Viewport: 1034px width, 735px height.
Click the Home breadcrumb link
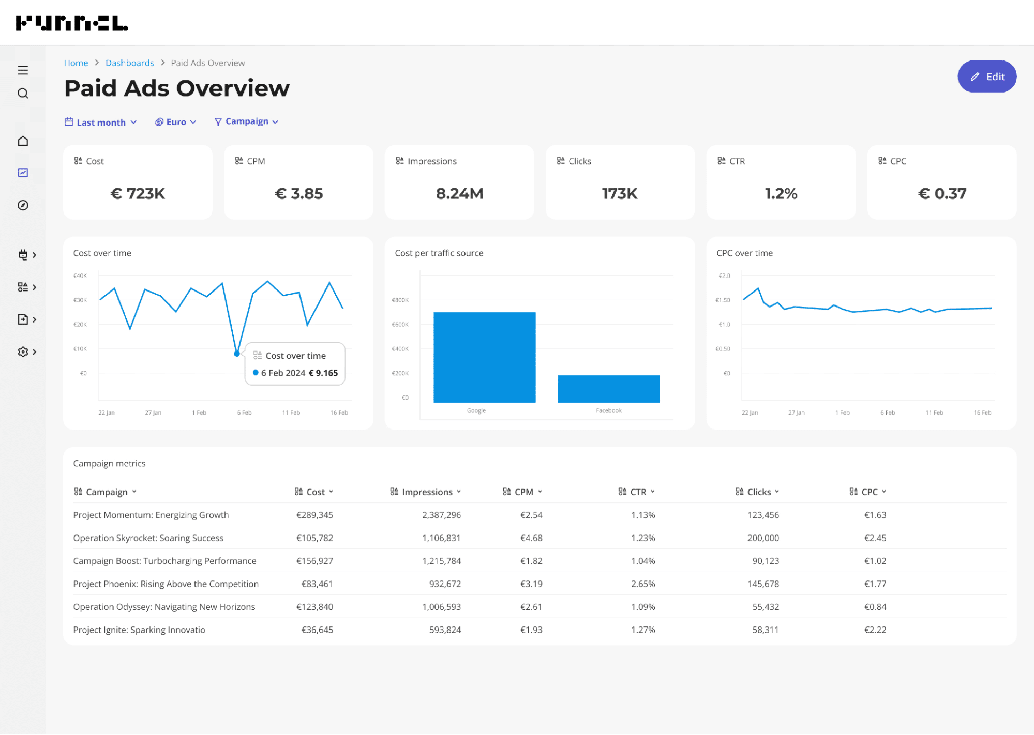(76, 63)
